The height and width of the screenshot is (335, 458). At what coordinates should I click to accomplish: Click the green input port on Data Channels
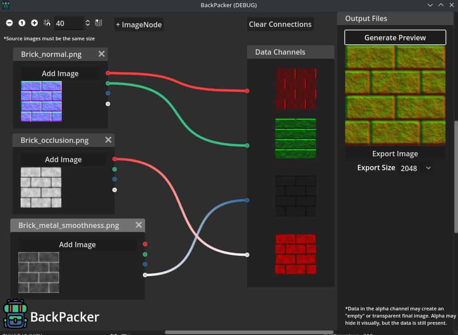click(x=248, y=146)
